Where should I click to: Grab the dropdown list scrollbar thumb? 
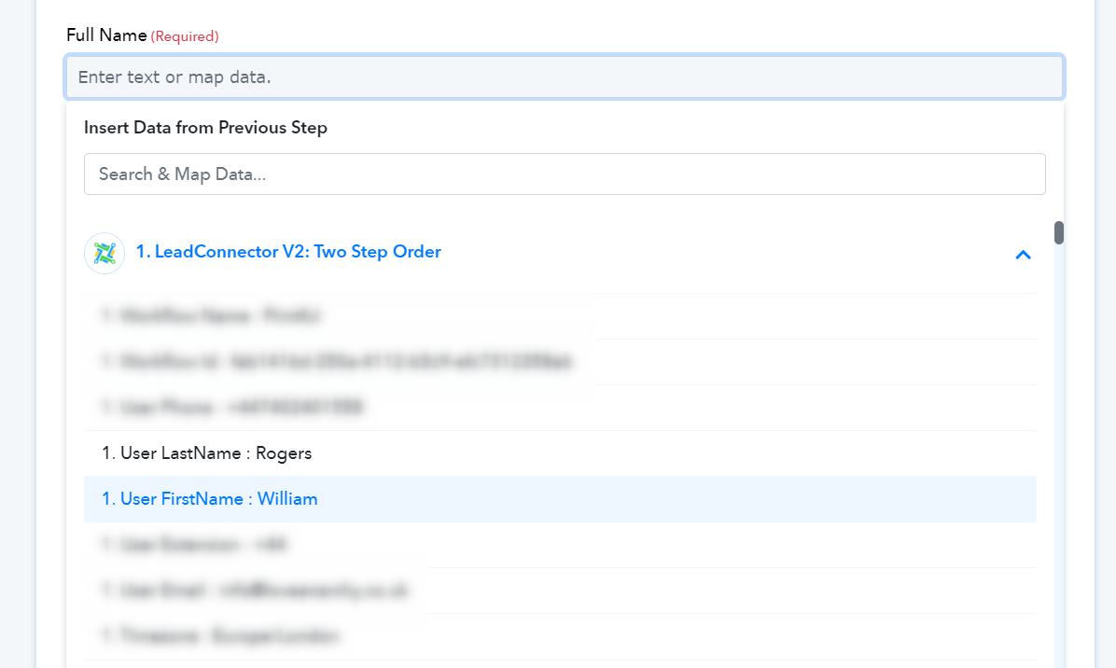(1059, 232)
